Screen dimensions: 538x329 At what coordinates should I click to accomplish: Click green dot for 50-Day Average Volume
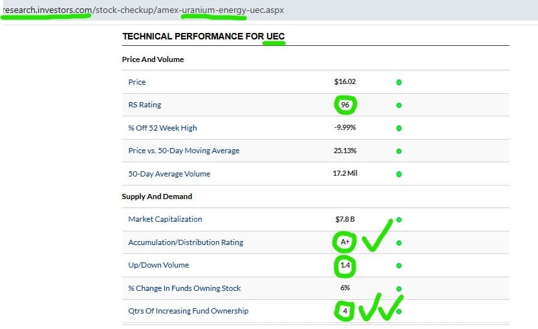(399, 175)
